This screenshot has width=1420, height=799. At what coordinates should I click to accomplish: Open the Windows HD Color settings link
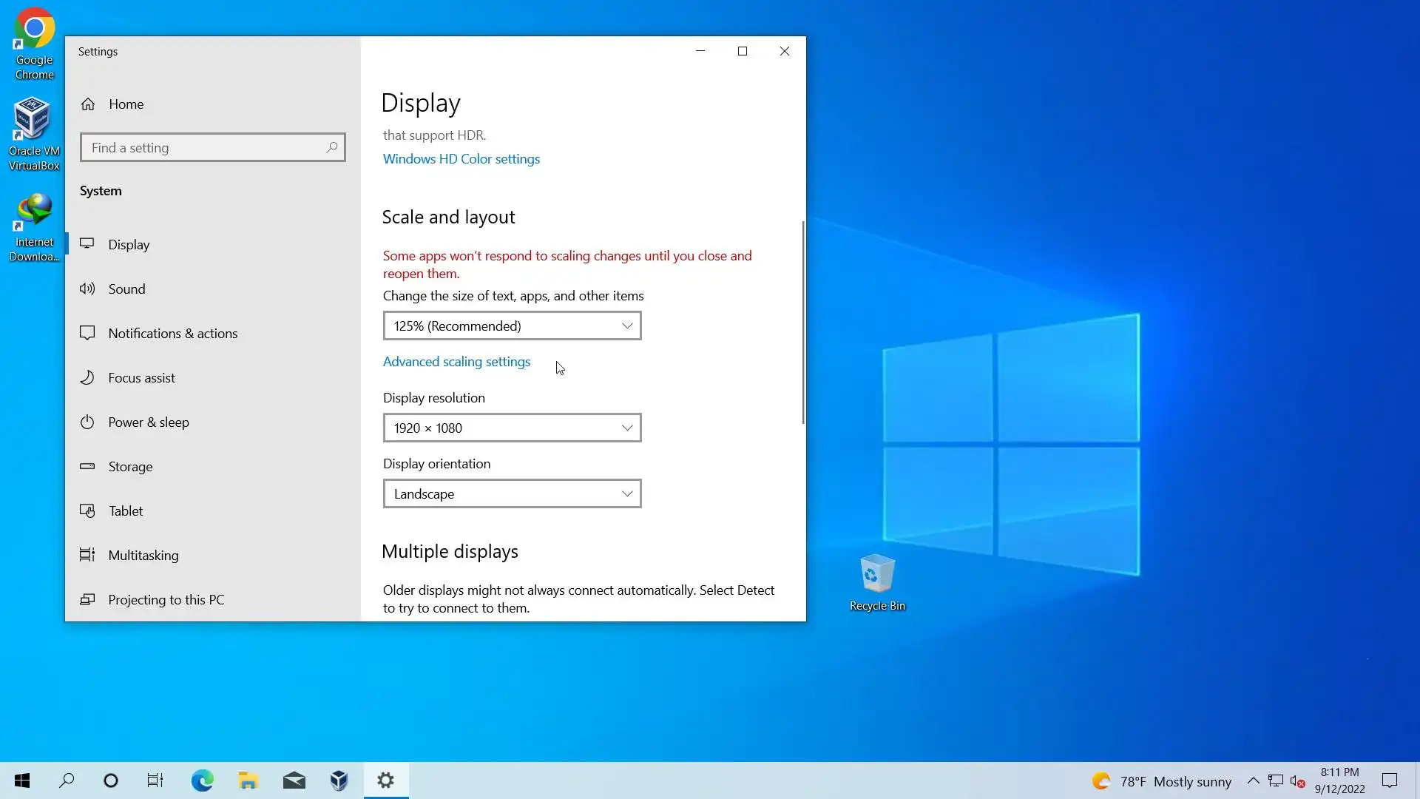461,159
